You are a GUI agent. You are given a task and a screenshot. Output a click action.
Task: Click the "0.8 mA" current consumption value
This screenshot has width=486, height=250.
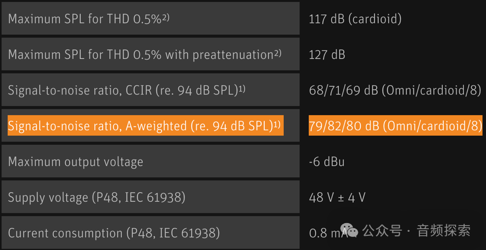pos(325,234)
